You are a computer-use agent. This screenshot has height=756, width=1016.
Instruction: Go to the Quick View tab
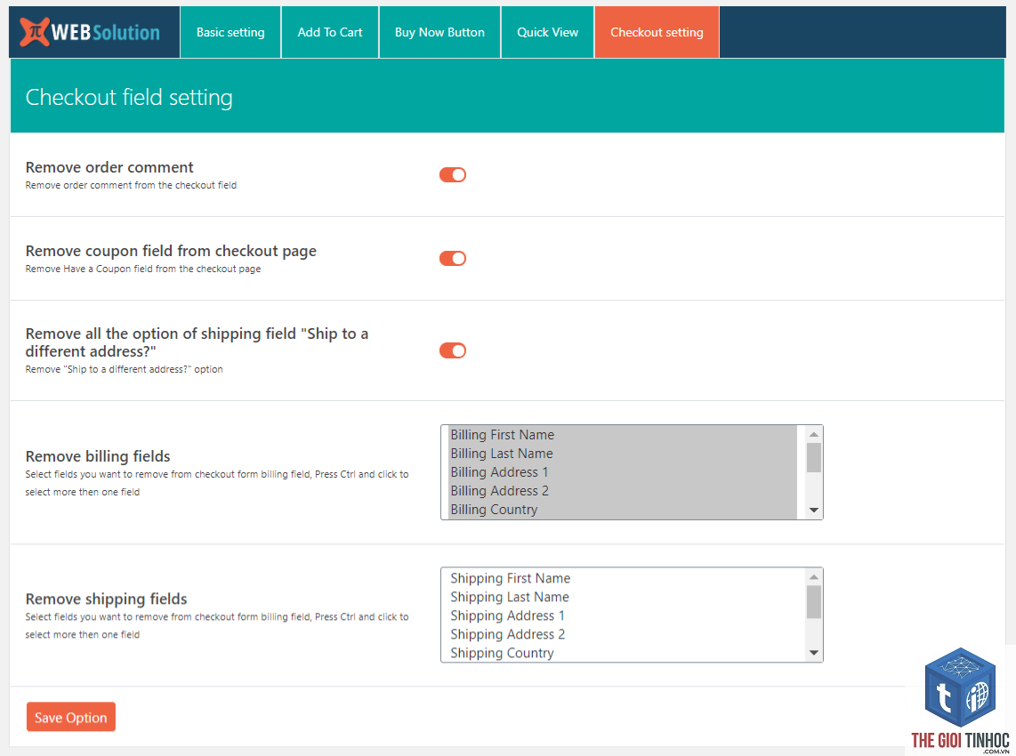pyautogui.click(x=547, y=32)
